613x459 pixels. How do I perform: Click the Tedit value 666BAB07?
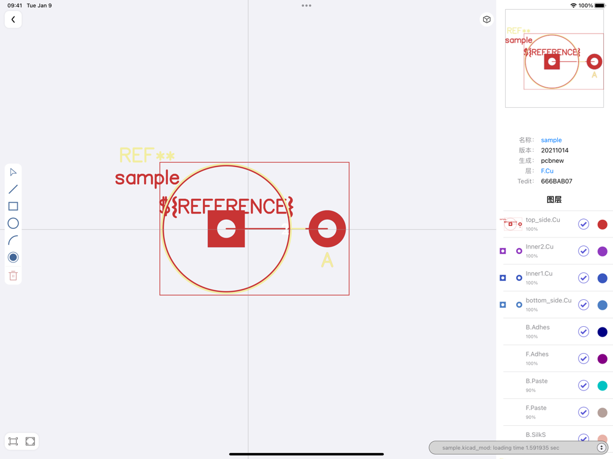tap(557, 182)
